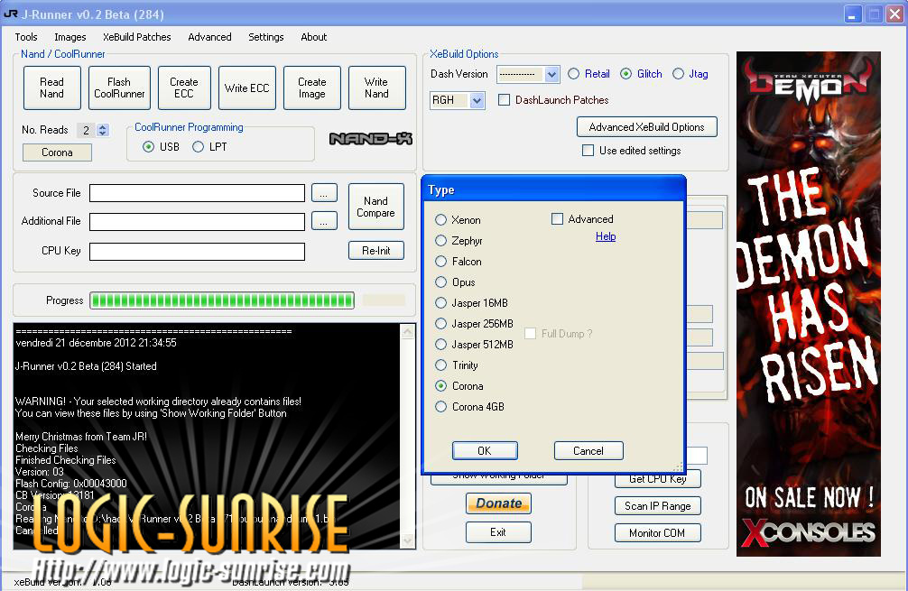908x591 pixels.
Task: Open the Tools menu
Action: click(x=26, y=37)
